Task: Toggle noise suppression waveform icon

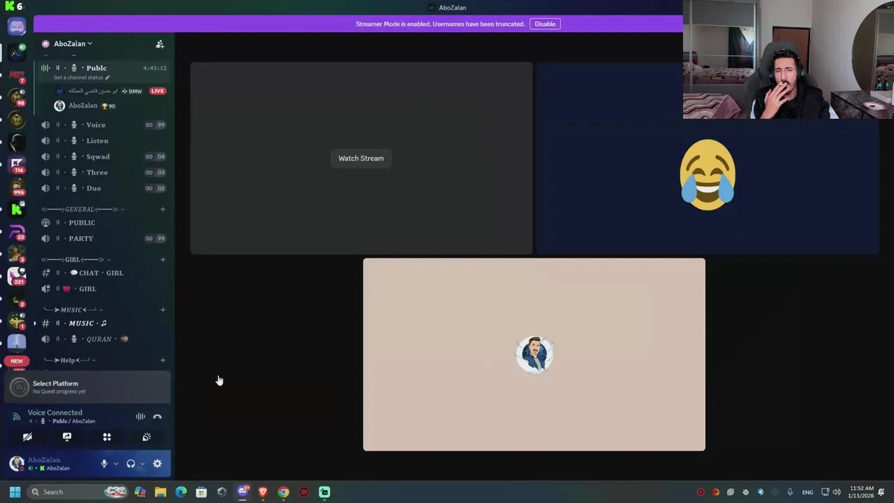Action: pos(140,417)
